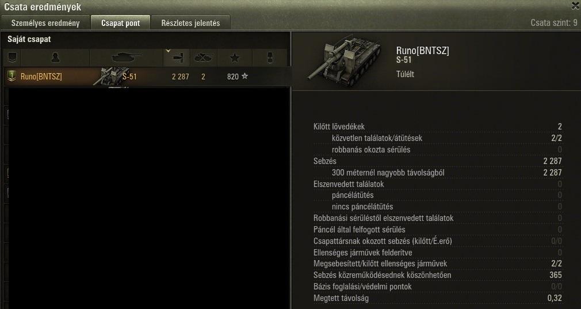Viewport: 581px width, 309px height.
Task: Switch to Személyes eredmény tab
Action: pos(45,22)
